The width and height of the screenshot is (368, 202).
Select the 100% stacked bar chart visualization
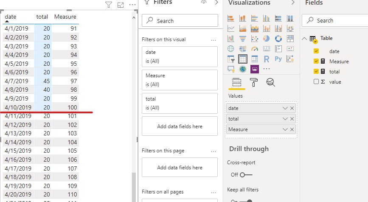278,18
